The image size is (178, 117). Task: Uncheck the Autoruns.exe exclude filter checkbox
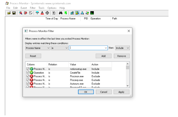click(x=28, y=84)
